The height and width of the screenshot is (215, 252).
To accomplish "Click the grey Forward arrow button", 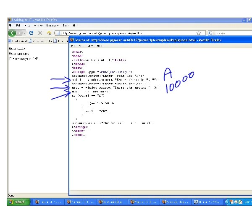I will pyautogui.click(x=19, y=33).
